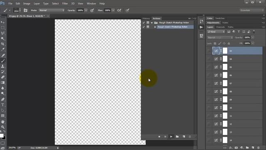Screen dimensions: 266x150
Task: Open brush Opacity dropdown arrow
Action: point(86,10)
